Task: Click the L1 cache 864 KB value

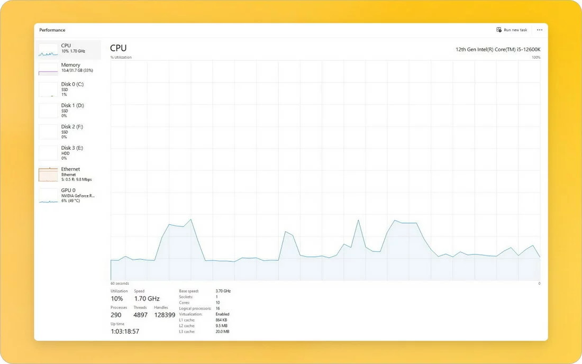Action: tap(221, 320)
